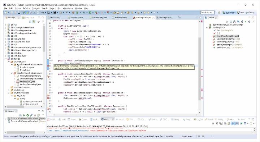Click Remove All Terminated Launches console icon
The image size is (260, 142).
point(220,123)
